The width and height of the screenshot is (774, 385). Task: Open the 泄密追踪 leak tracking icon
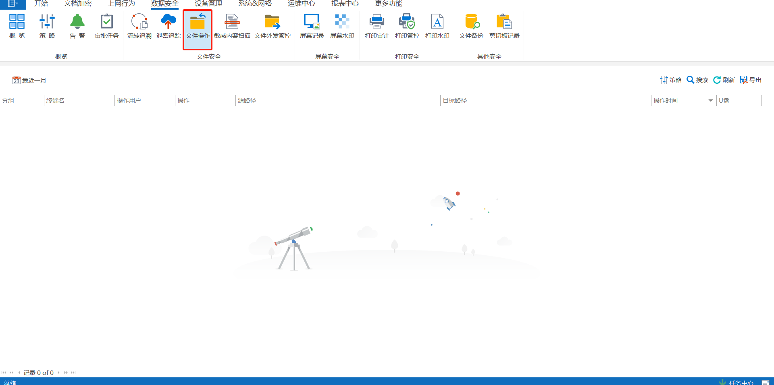[x=169, y=26]
